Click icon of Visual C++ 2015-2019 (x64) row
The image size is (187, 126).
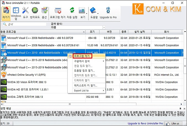(x=4, y=60)
